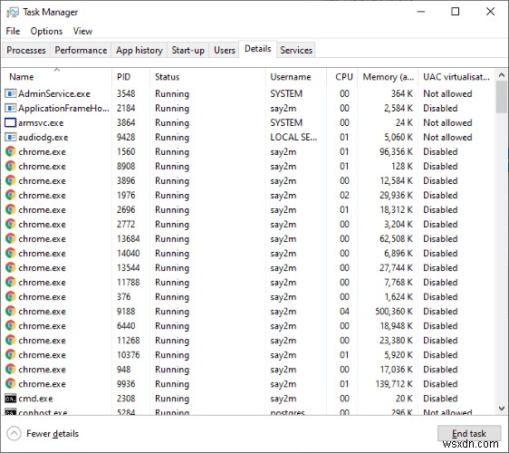Click the vertical scrollbar thumb

pos(502,97)
